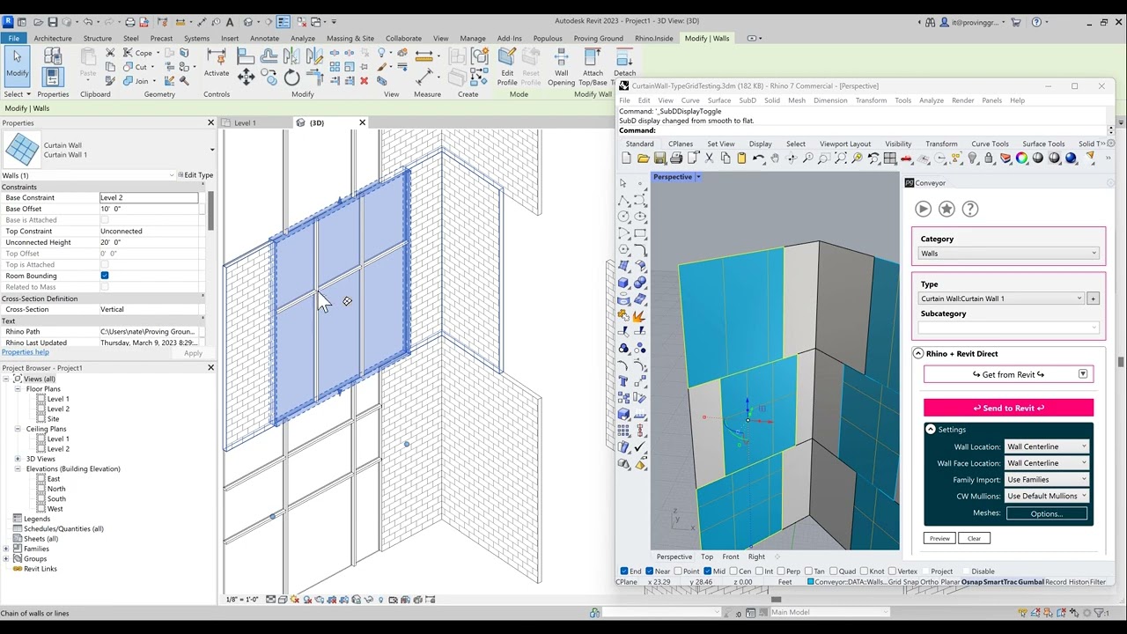The image size is (1127, 634).
Task: Switch to the Front viewport tab
Action: tap(731, 557)
